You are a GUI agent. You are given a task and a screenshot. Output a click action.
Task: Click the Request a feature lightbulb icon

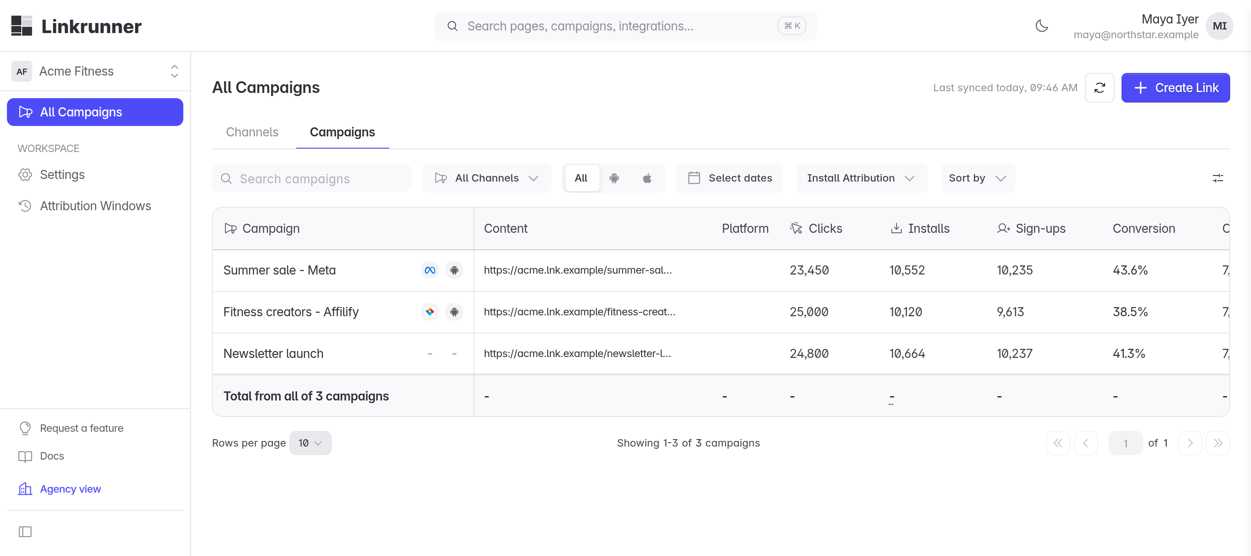point(25,428)
